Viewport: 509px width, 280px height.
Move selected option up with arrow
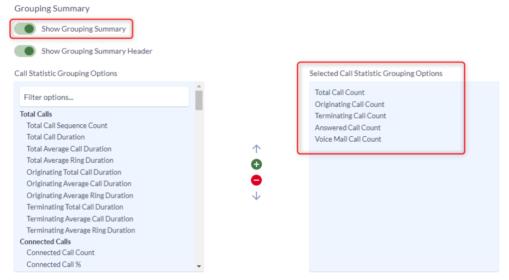click(256, 149)
